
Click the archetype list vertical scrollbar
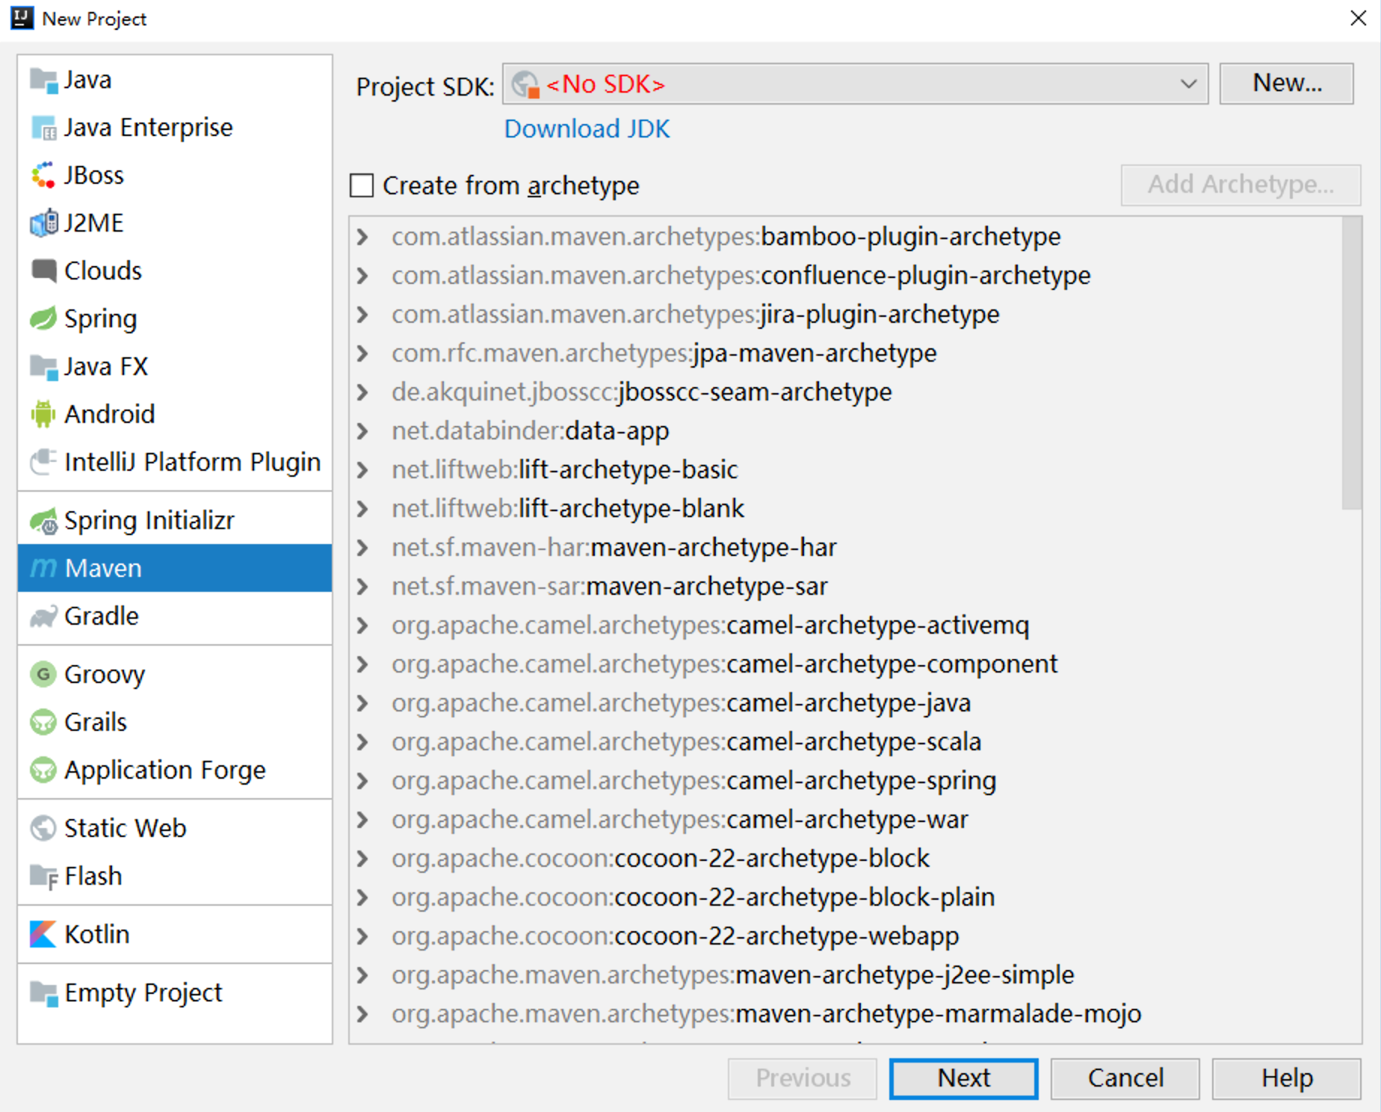tap(1351, 363)
